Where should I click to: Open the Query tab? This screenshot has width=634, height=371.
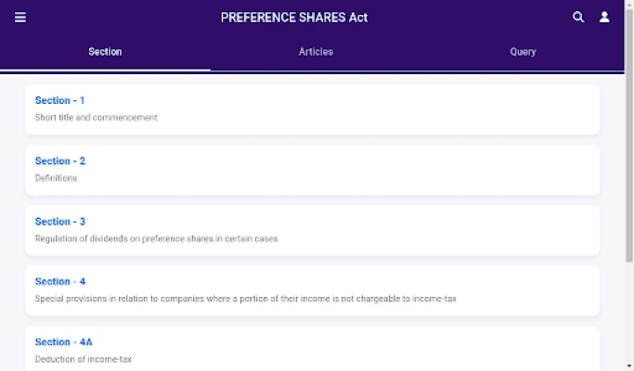click(523, 52)
